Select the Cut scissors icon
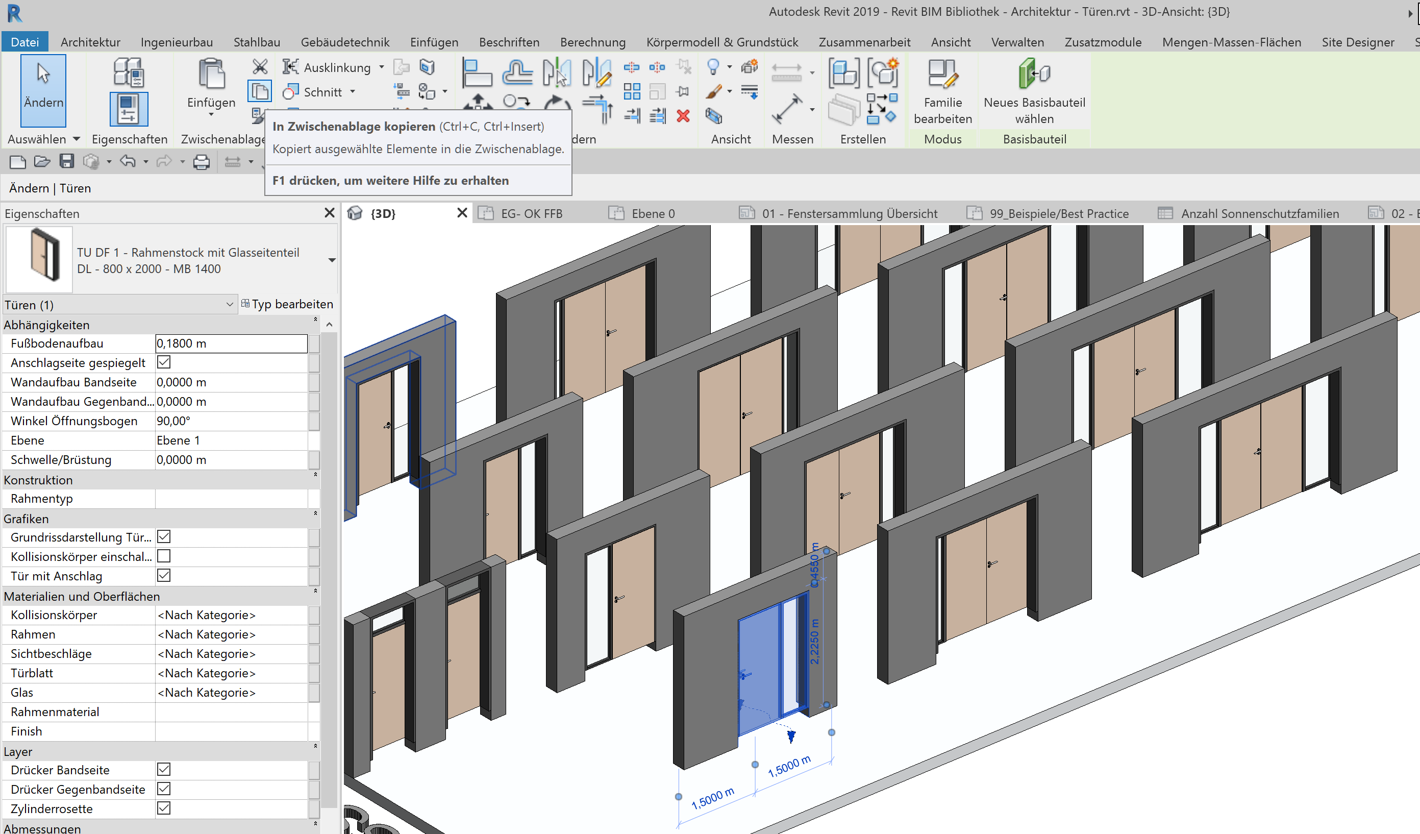This screenshot has width=1420, height=834. 259,67
